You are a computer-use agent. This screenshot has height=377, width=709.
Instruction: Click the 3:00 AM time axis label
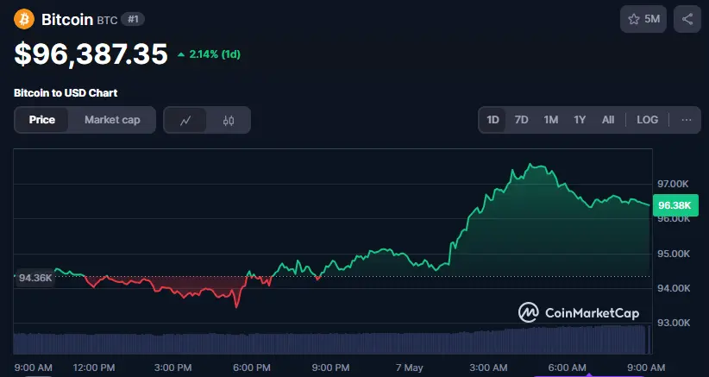coord(488,368)
